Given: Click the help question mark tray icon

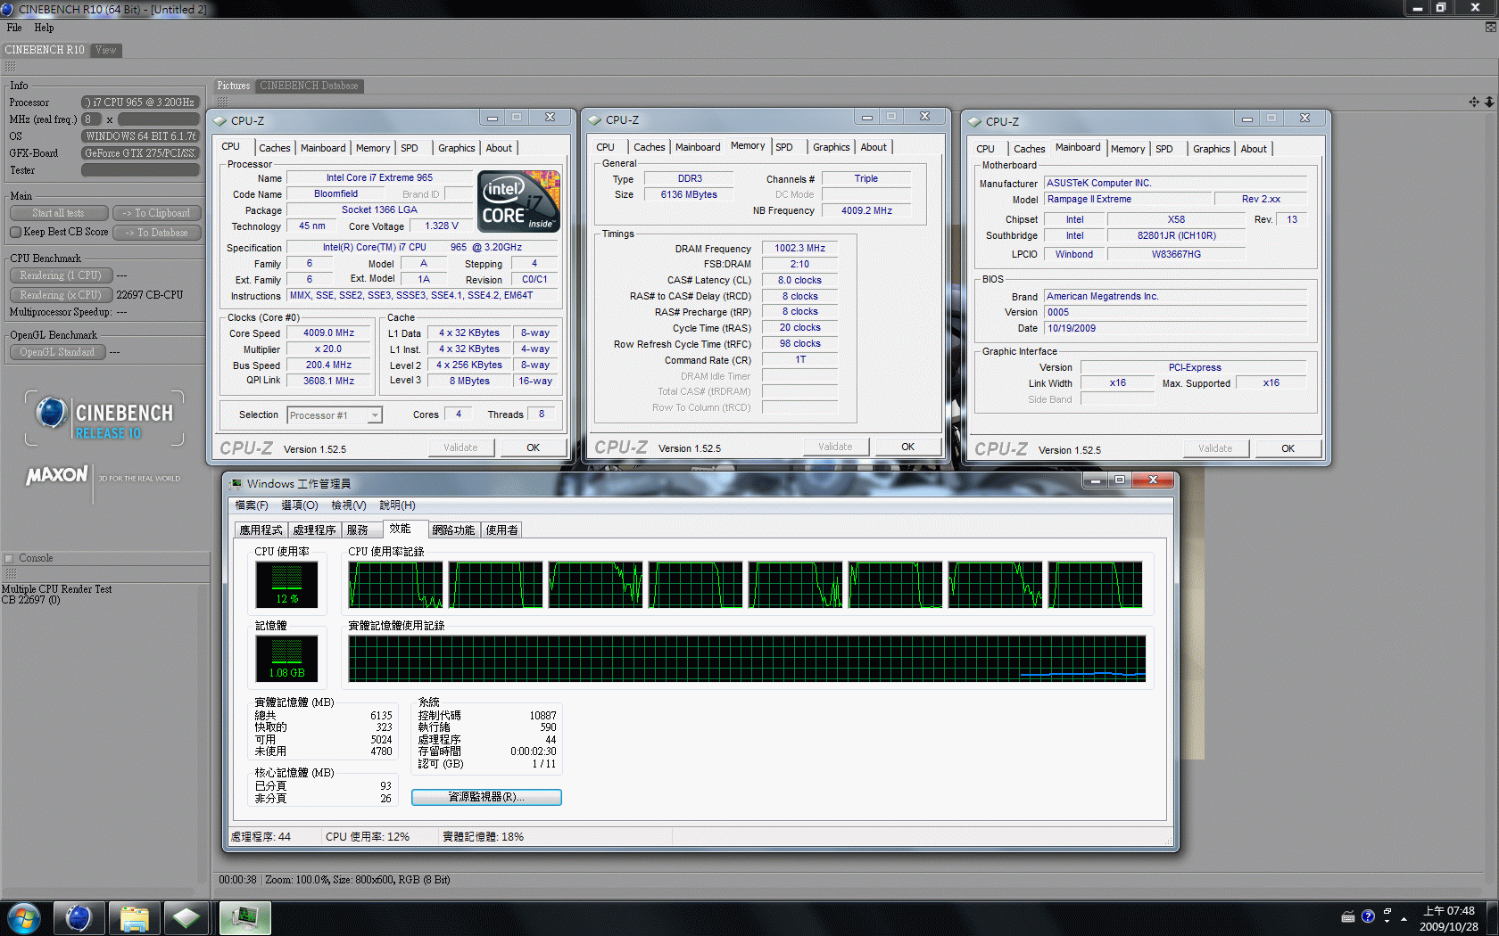Looking at the screenshot, I should pyautogui.click(x=1368, y=916).
